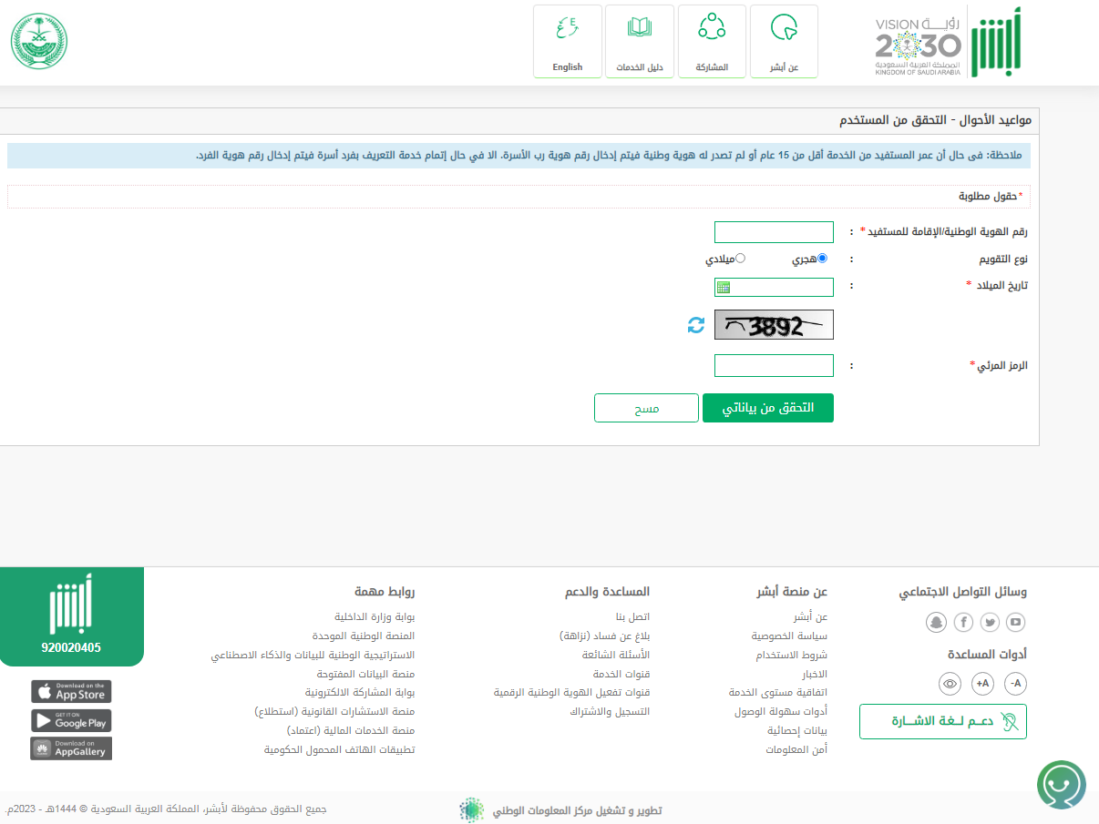Select the ميلادي calendar radio button
This screenshot has width=1099, height=824.
[x=740, y=259]
